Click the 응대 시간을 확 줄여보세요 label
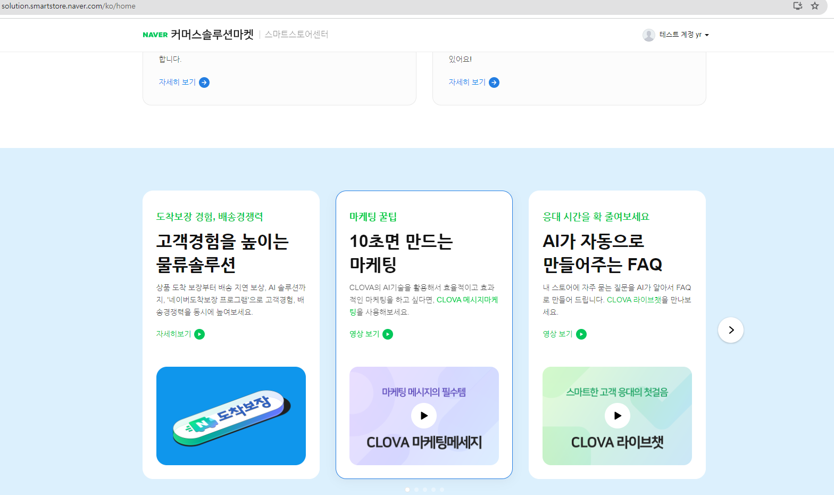Screen dimensions: 834x495 click(596, 217)
